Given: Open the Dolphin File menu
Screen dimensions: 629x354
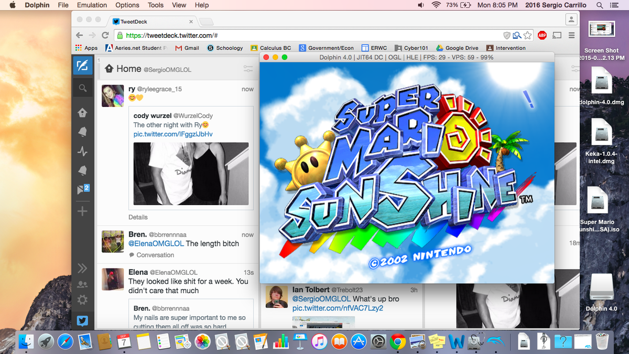Looking at the screenshot, I should point(63,5).
